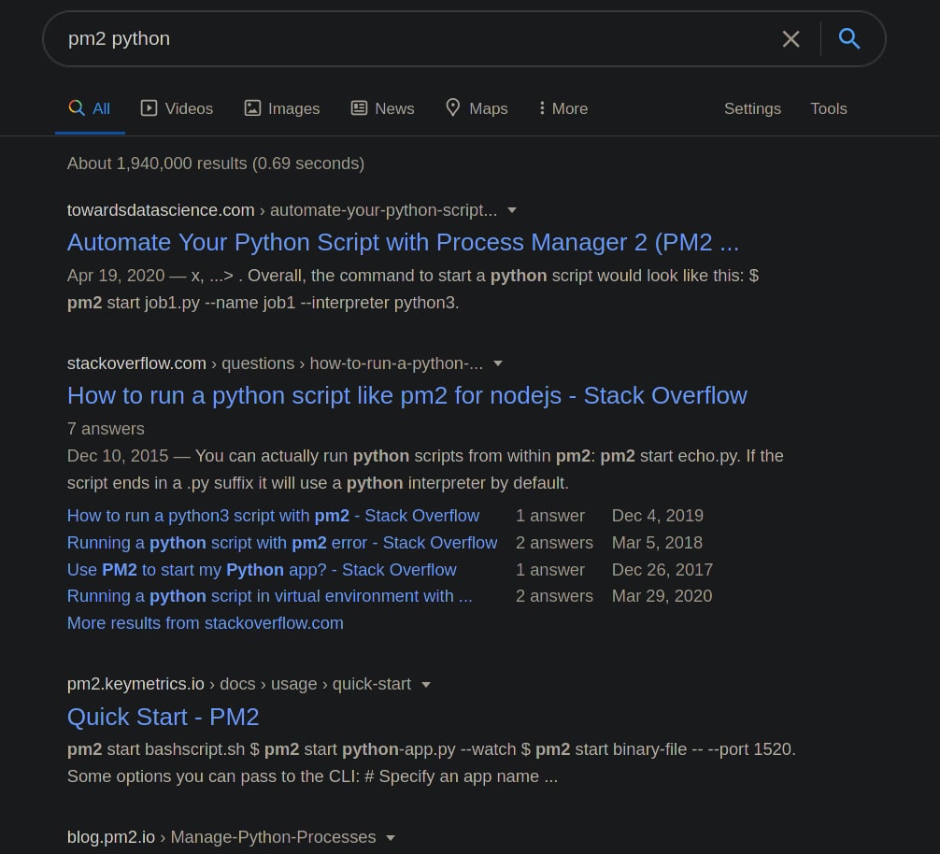Click the 7 answers text
This screenshot has width=940, height=854.
pos(106,429)
